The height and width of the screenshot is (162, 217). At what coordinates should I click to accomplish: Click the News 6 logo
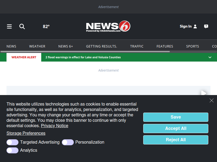coord(108,26)
